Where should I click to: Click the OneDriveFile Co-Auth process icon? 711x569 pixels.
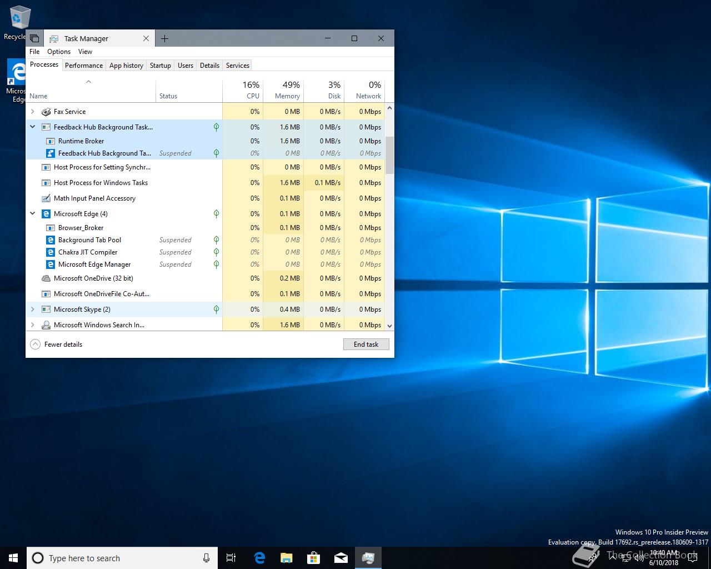pyautogui.click(x=46, y=294)
